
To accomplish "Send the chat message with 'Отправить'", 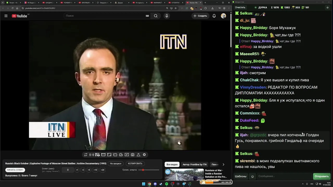I will point(322,176).
